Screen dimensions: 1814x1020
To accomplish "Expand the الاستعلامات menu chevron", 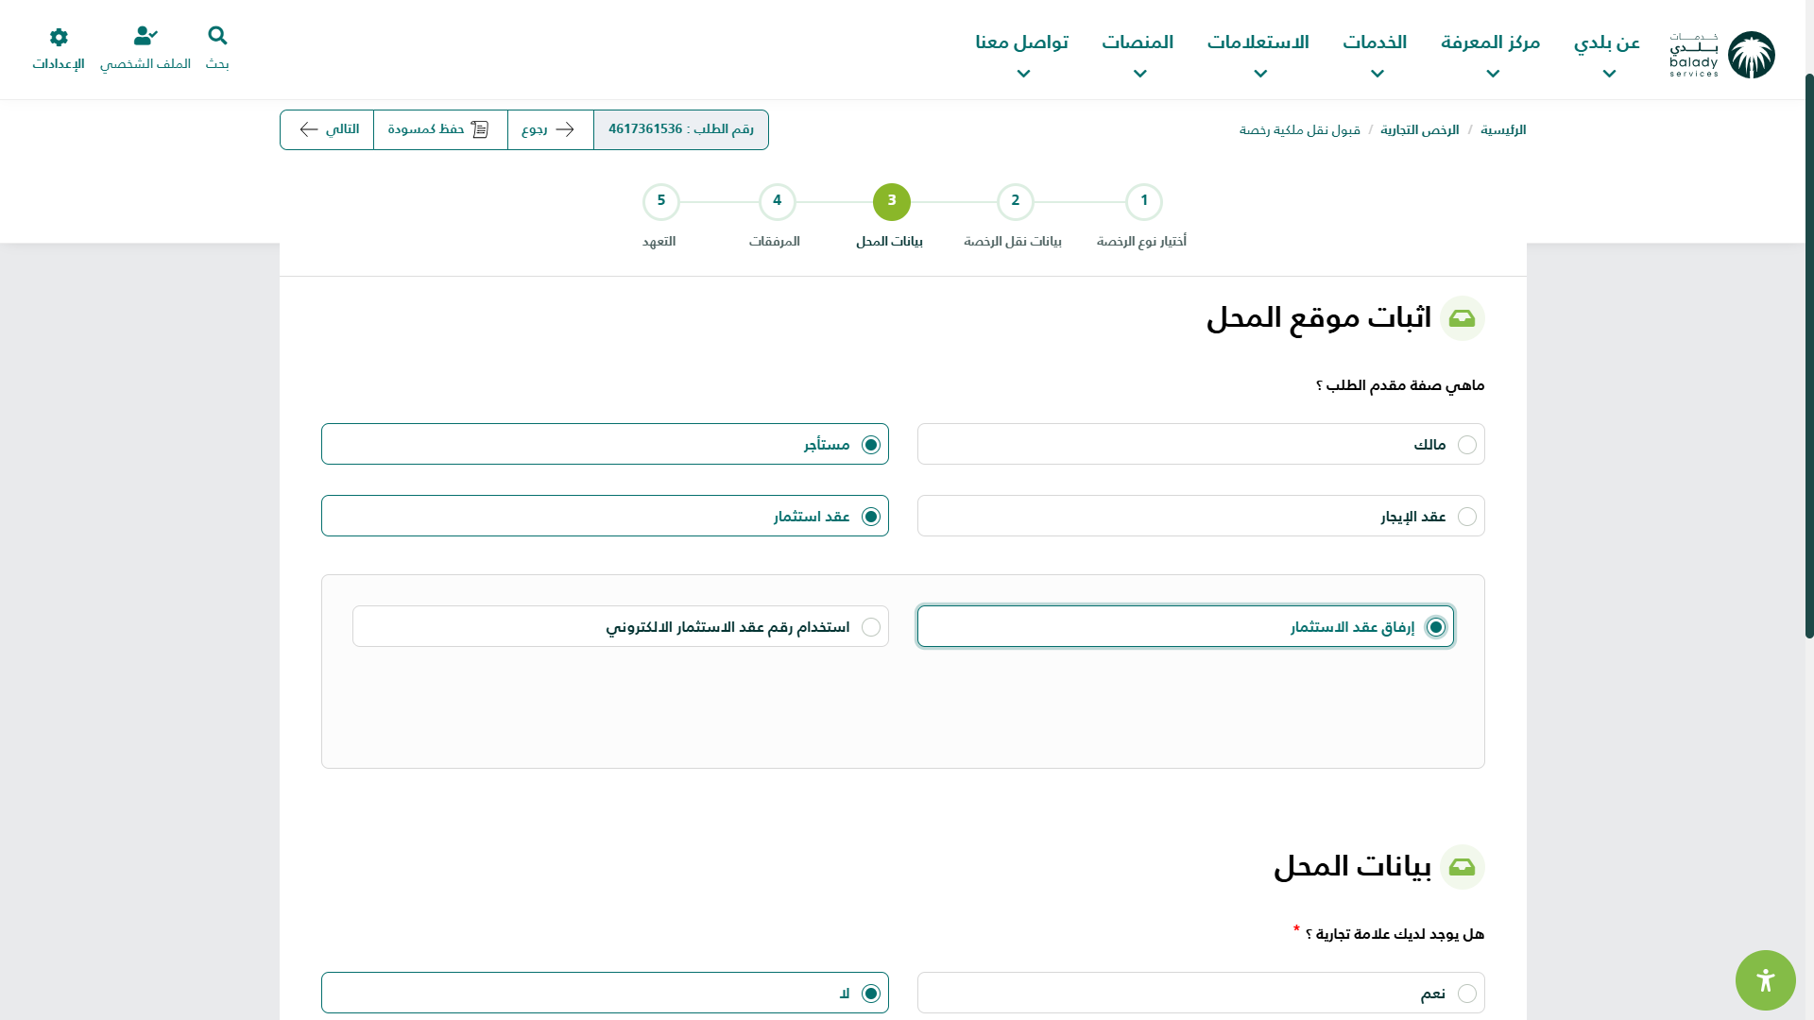I will tap(1259, 74).
